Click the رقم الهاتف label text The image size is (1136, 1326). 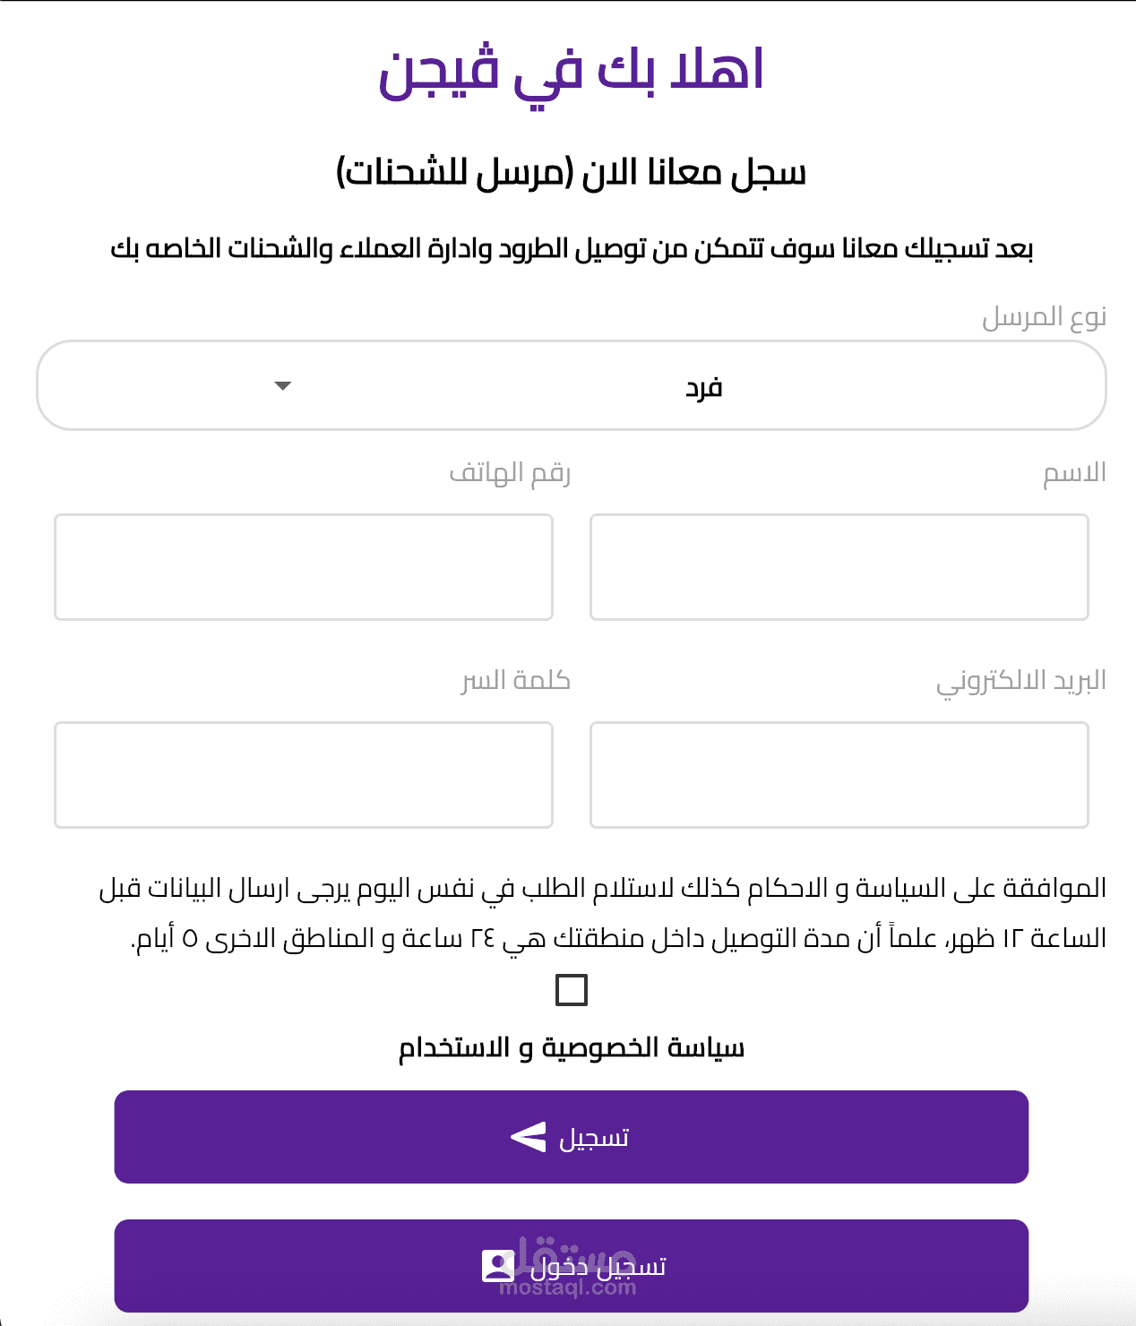coord(510,473)
